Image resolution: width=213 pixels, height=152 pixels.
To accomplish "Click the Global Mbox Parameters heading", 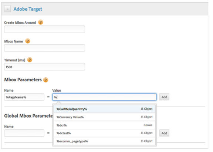I will pyautogui.click(x=28, y=116).
